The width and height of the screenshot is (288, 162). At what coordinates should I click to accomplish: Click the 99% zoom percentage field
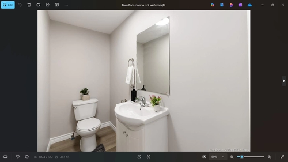214,157
